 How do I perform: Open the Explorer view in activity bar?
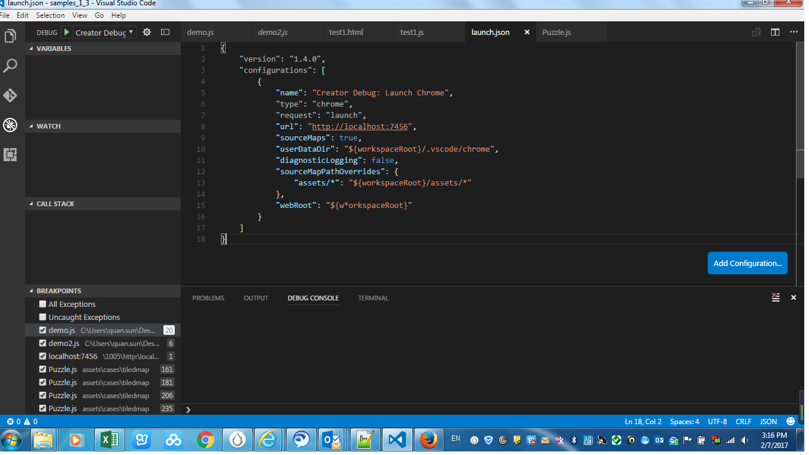click(10, 36)
